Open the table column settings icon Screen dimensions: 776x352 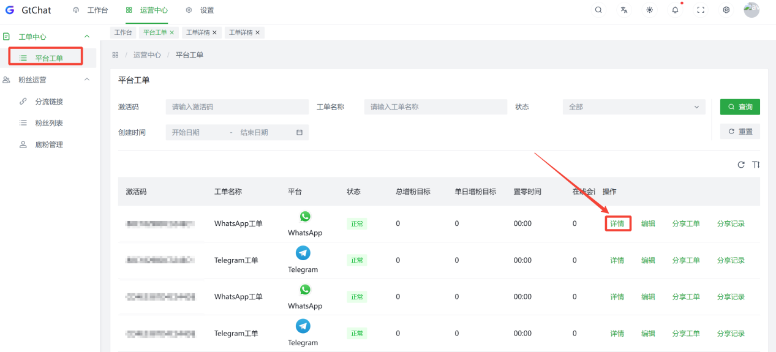[756, 165]
